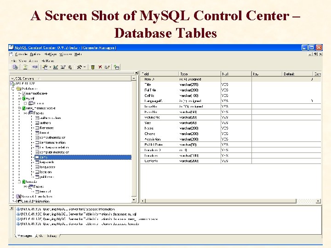331x248 pixels.
Task: Click the Register Server toolbar icon
Action: click(x=15, y=67)
